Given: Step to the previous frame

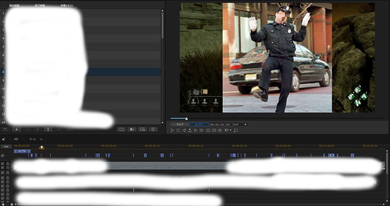Looking at the screenshot, I should (x=184, y=130).
